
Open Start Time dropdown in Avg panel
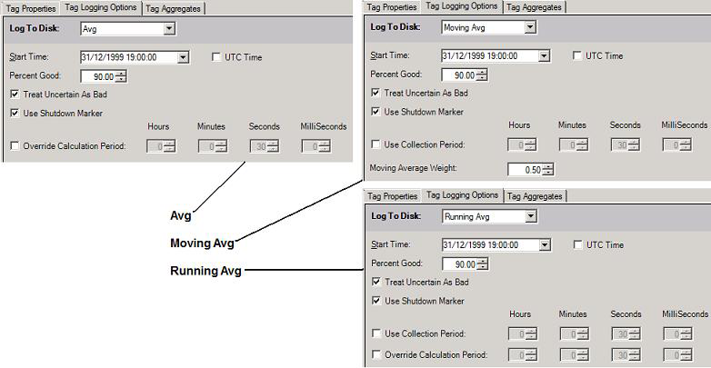coord(184,57)
